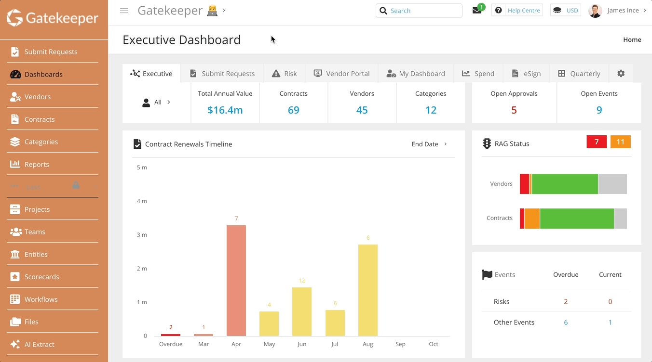The width and height of the screenshot is (652, 362).
Task: Open the dashboard settings gear tab
Action: coord(621,73)
